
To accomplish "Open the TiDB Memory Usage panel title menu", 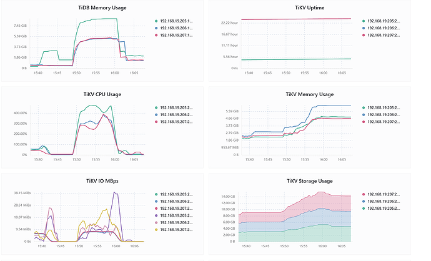I will [x=102, y=7].
